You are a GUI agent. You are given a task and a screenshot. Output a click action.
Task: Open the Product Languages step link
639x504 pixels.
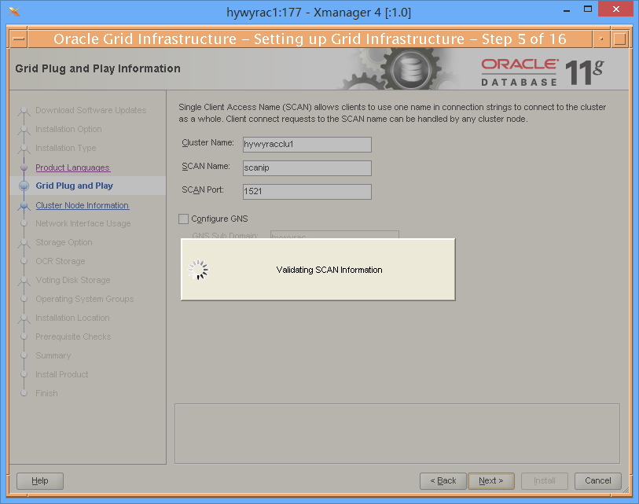pos(72,167)
